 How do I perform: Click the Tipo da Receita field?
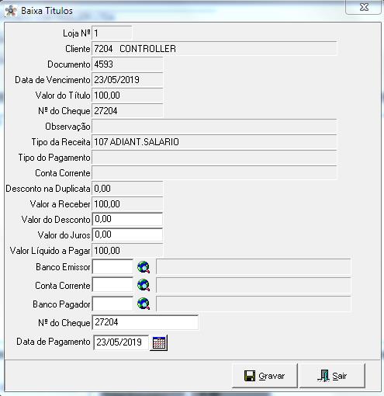(214, 142)
